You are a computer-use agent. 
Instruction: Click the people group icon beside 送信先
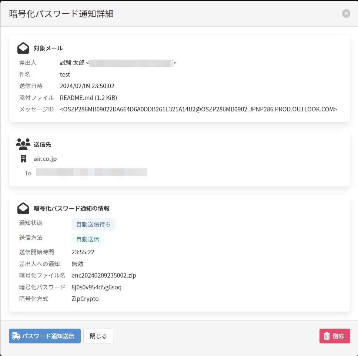tap(23, 144)
